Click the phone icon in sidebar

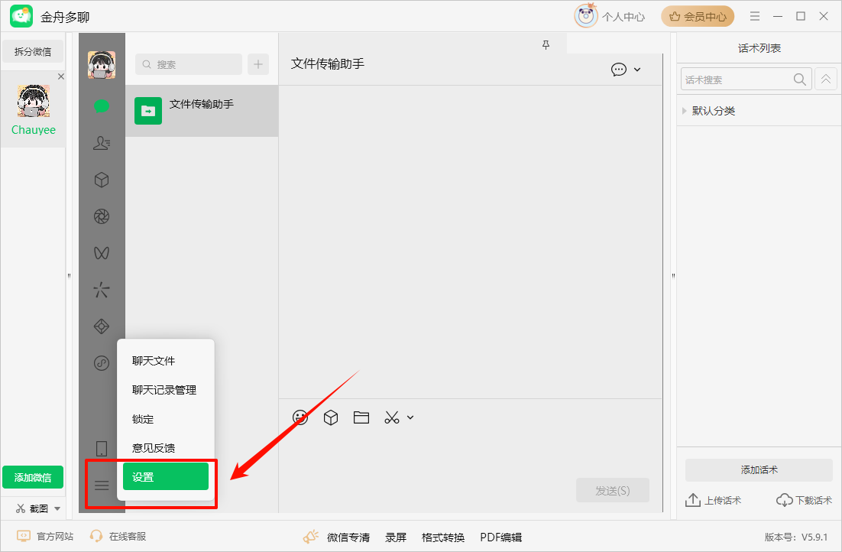[x=102, y=449]
